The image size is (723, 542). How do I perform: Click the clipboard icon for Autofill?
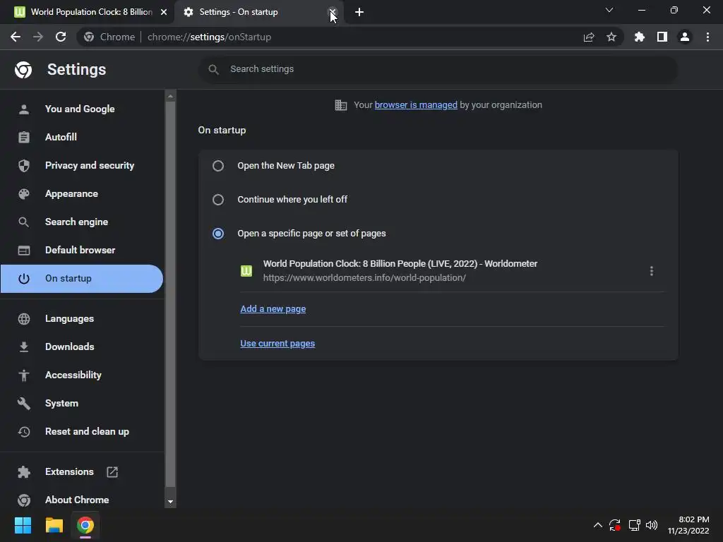(24, 137)
